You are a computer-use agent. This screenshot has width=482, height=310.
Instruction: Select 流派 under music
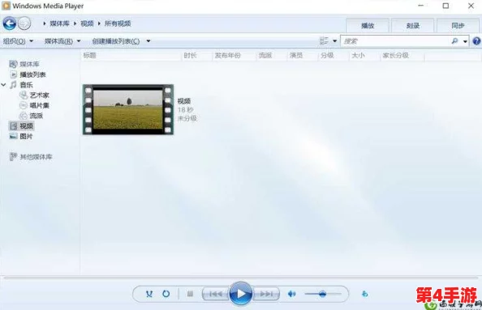coord(37,116)
